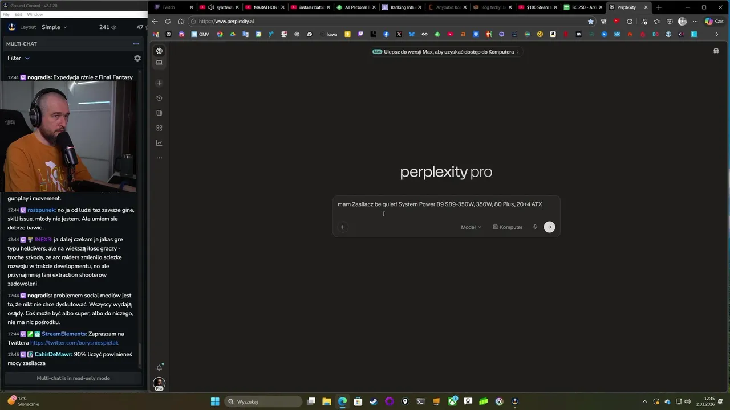Click the browser Home icon
The width and height of the screenshot is (730, 410).
(x=181, y=22)
